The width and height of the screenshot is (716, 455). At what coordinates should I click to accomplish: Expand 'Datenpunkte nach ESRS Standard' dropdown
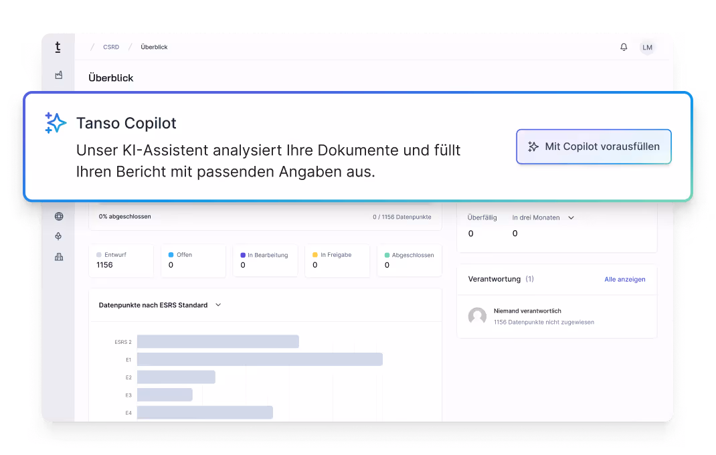point(160,305)
